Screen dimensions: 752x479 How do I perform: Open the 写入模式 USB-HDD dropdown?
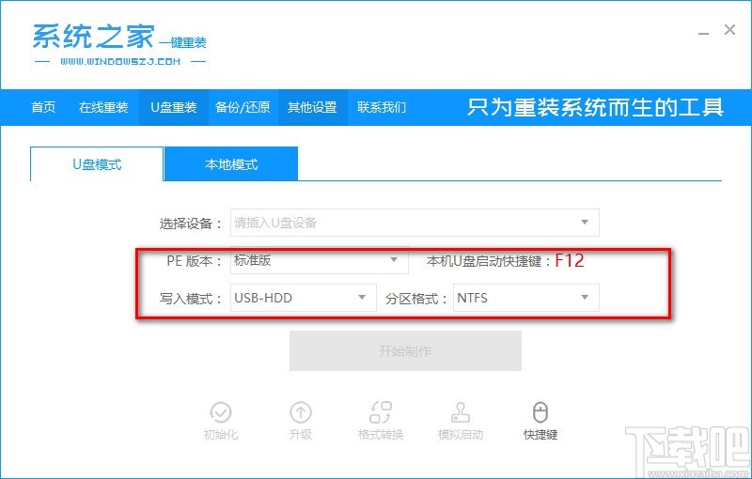click(303, 298)
